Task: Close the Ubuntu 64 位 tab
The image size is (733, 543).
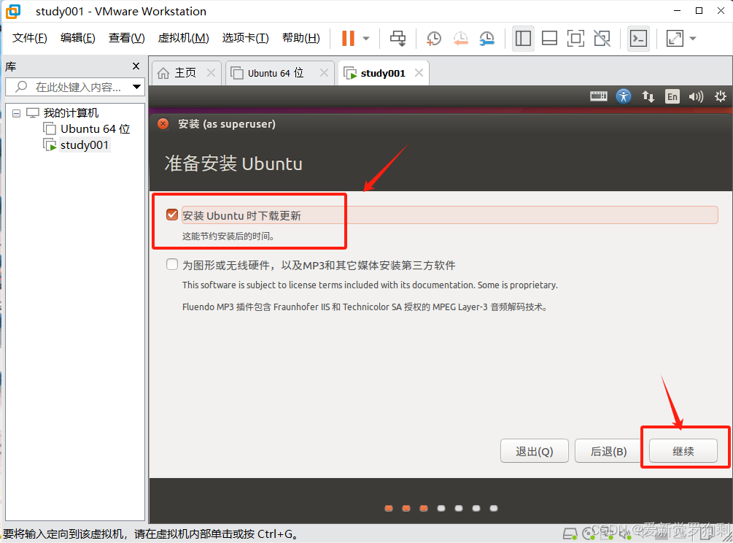Action: tap(324, 73)
